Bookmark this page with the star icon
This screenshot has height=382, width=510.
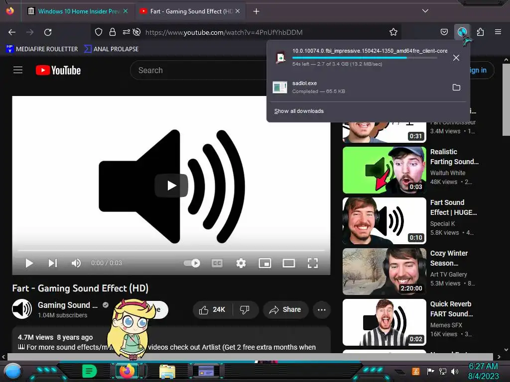393,32
